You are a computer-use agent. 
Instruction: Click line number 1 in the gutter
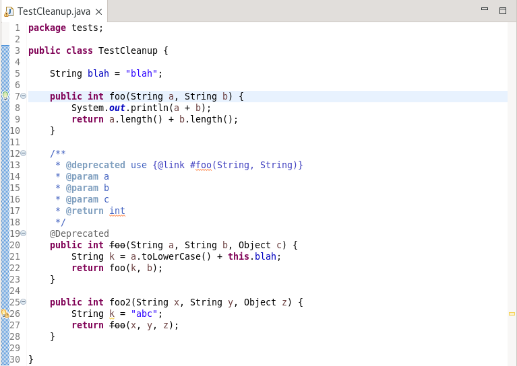coord(18,28)
